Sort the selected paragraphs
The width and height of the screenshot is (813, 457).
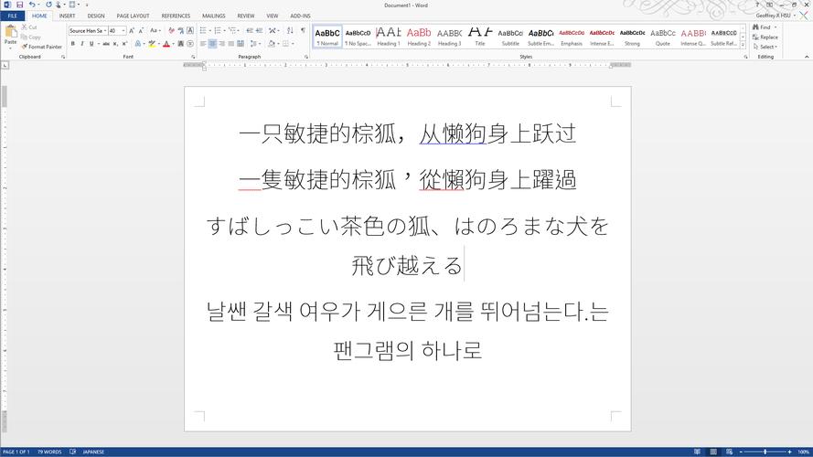pos(291,31)
